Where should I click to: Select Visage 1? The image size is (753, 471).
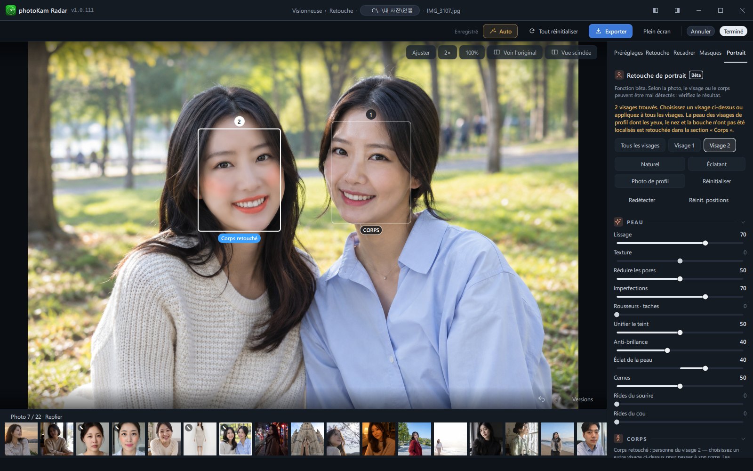click(x=684, y=146)
